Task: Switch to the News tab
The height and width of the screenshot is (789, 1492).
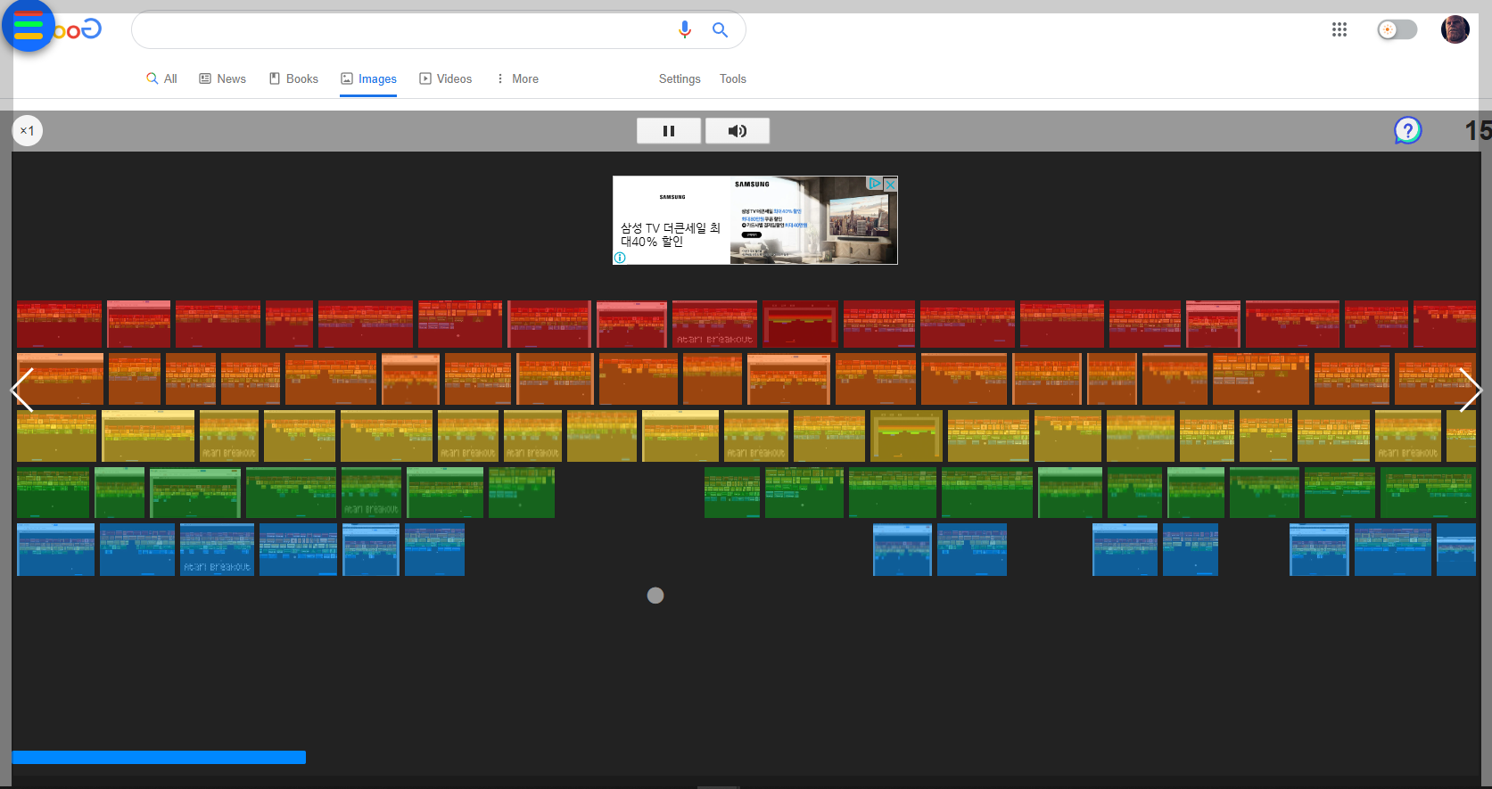Action: pos(223,78)
